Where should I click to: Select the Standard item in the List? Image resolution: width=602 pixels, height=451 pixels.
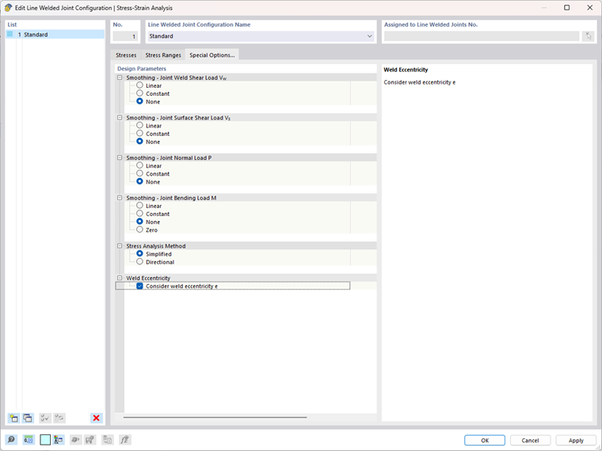pos(55,35)
